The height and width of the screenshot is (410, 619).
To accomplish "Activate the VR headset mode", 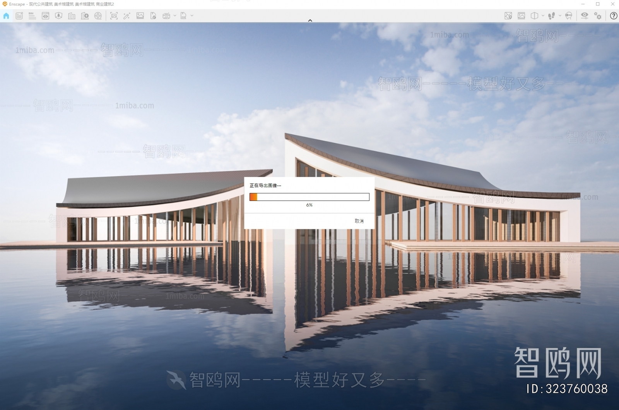I will click(x=569, y=16).
